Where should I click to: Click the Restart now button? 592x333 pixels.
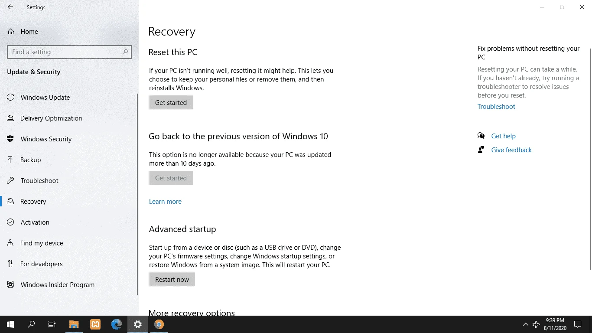tap(172, 280)
